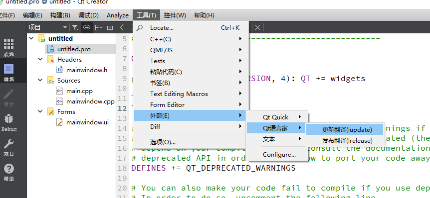Collapse the untitled project node
The height and width of the screenshot is (198, 430).
pyautogui.click(x=31, y=38)
